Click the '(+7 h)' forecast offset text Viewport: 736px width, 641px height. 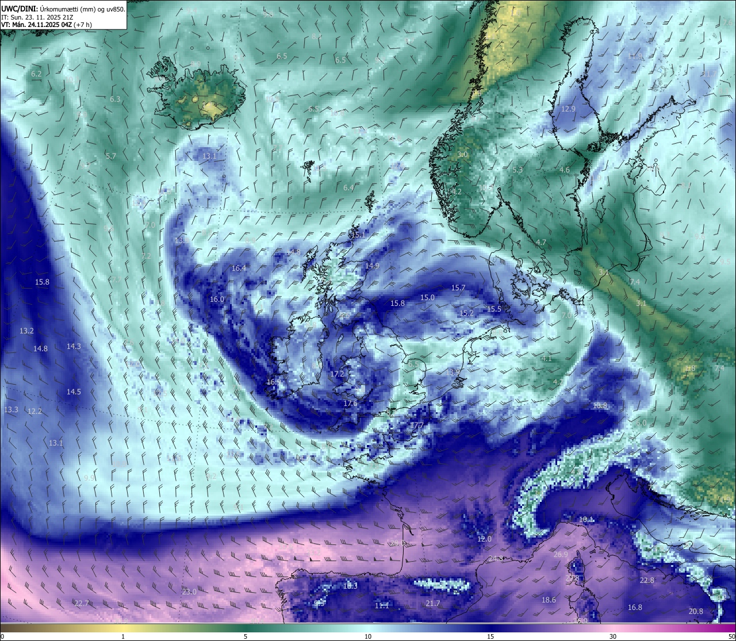pos(82,25)
